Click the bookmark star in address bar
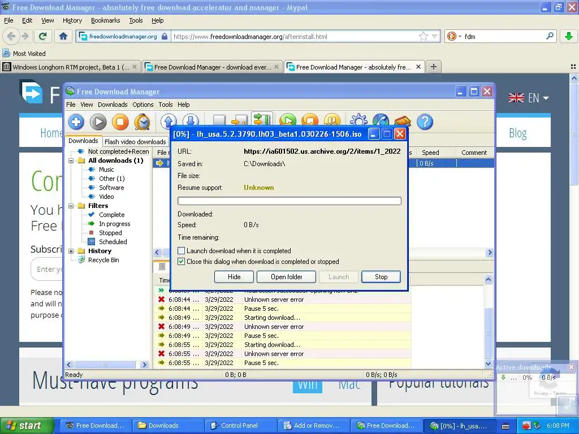579x434 pixels. [424, 36]
